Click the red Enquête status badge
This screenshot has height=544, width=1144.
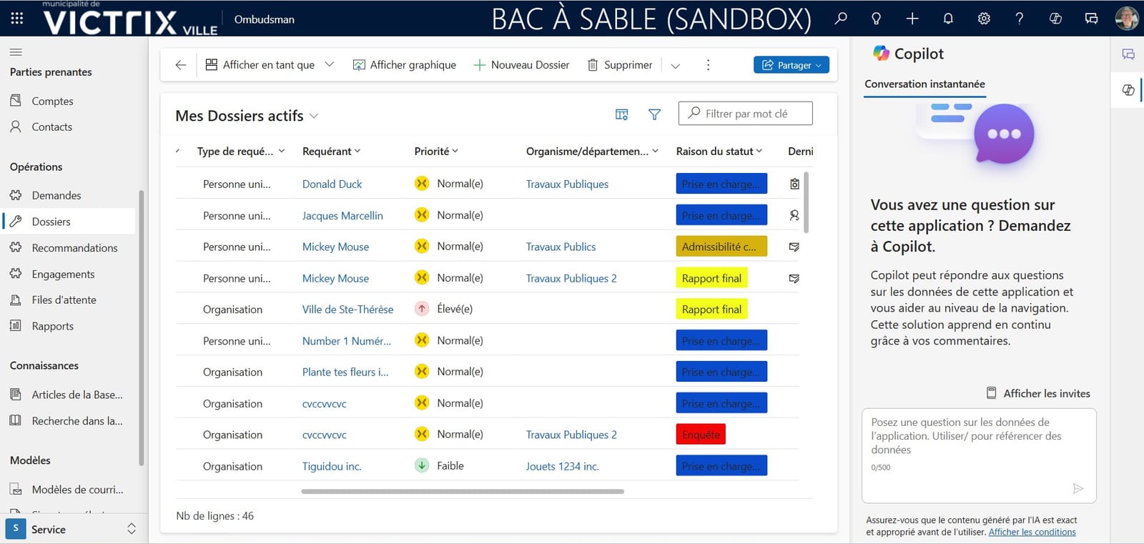point(701,435)
